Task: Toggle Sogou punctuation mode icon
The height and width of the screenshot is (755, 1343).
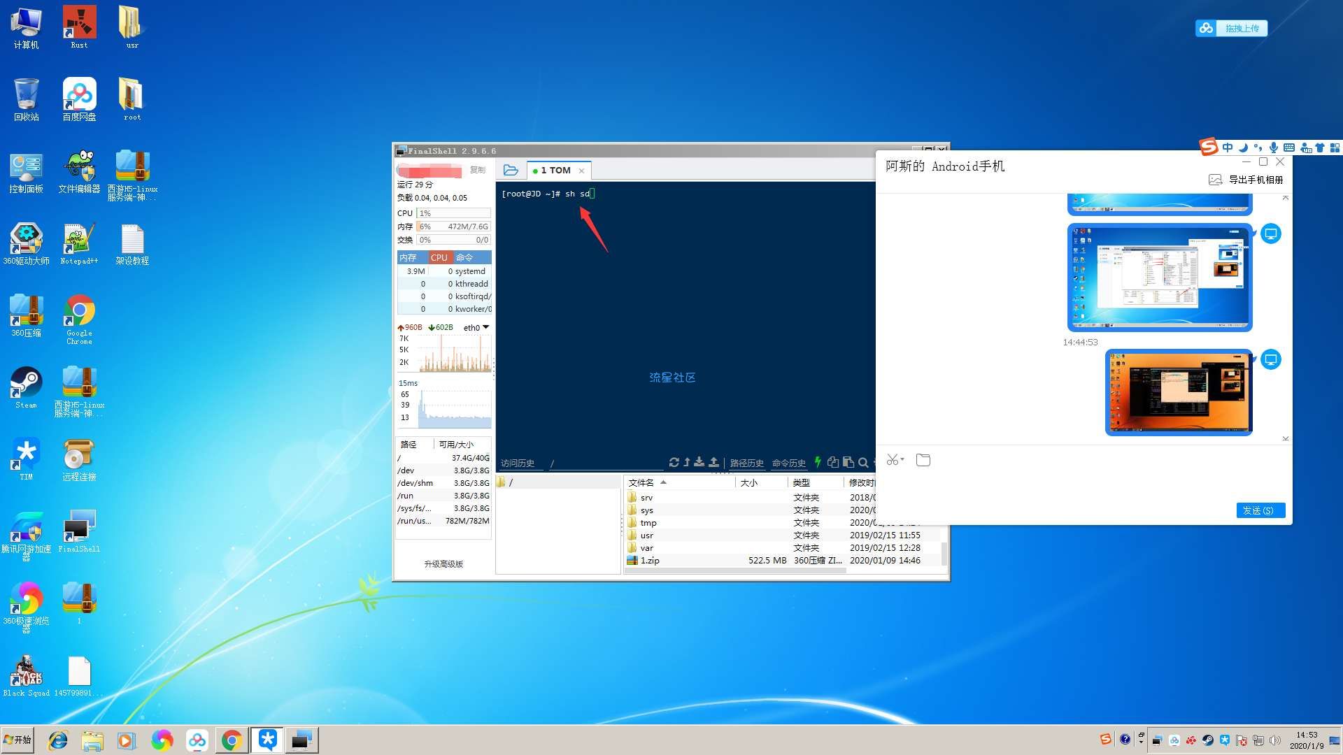Action: 1258,148
